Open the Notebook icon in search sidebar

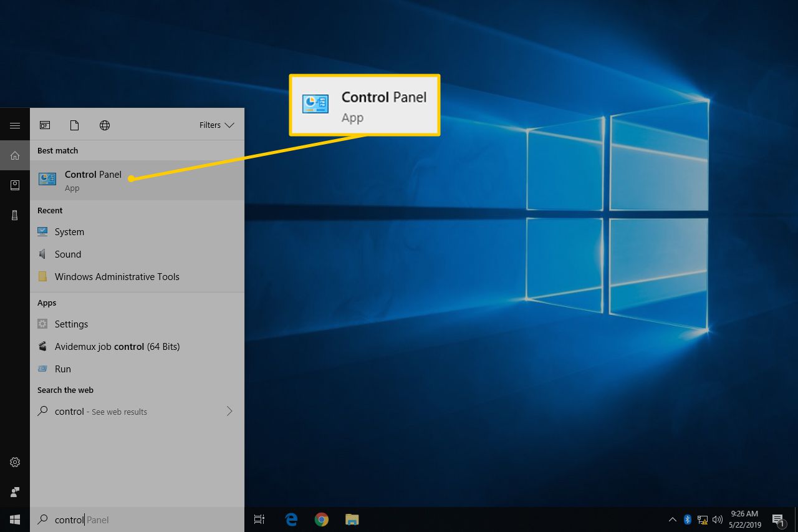(x=15, y=185)
